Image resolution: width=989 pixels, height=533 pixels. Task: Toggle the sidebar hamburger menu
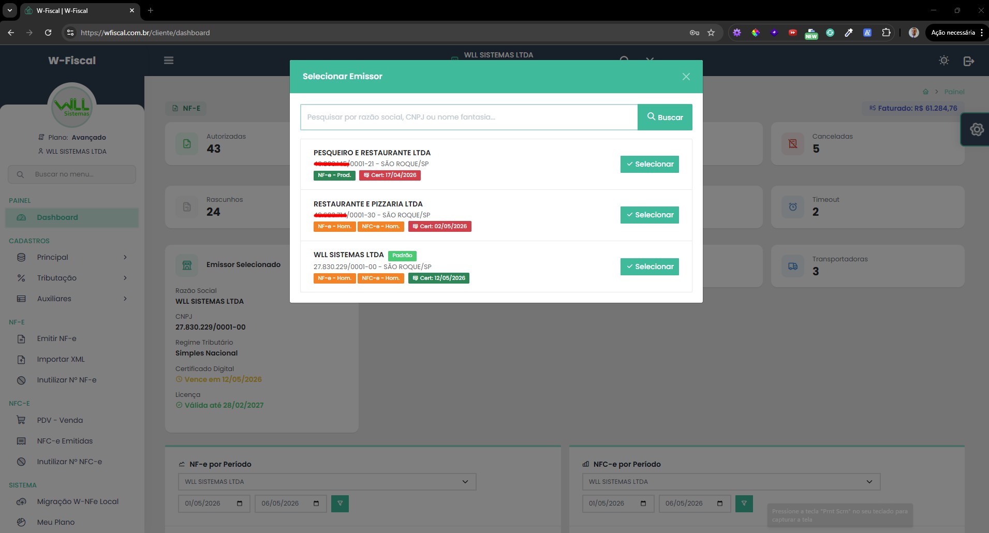point(169,61)
